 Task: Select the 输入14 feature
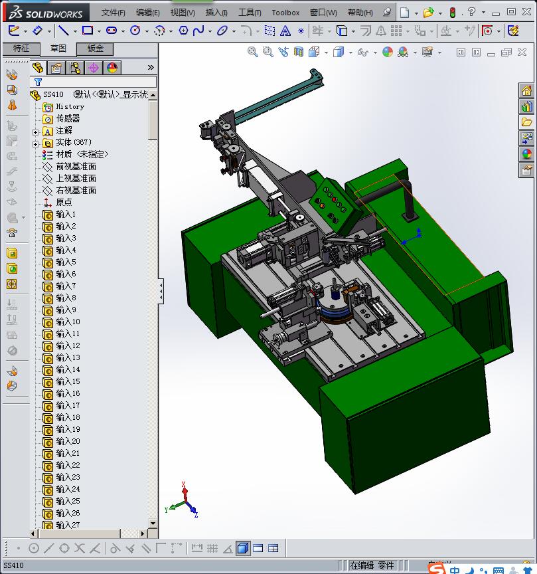pyautogui.click(x=68, y=370)
